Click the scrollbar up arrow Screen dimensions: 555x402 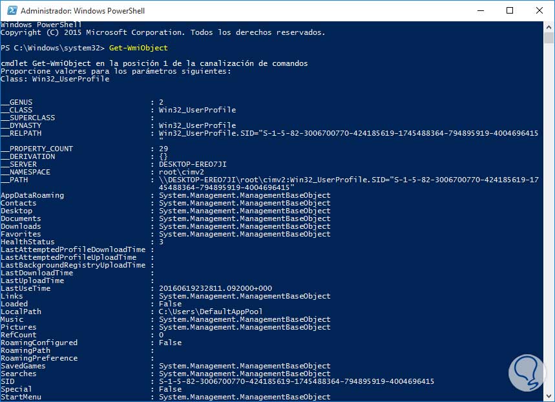pos(549,27)
